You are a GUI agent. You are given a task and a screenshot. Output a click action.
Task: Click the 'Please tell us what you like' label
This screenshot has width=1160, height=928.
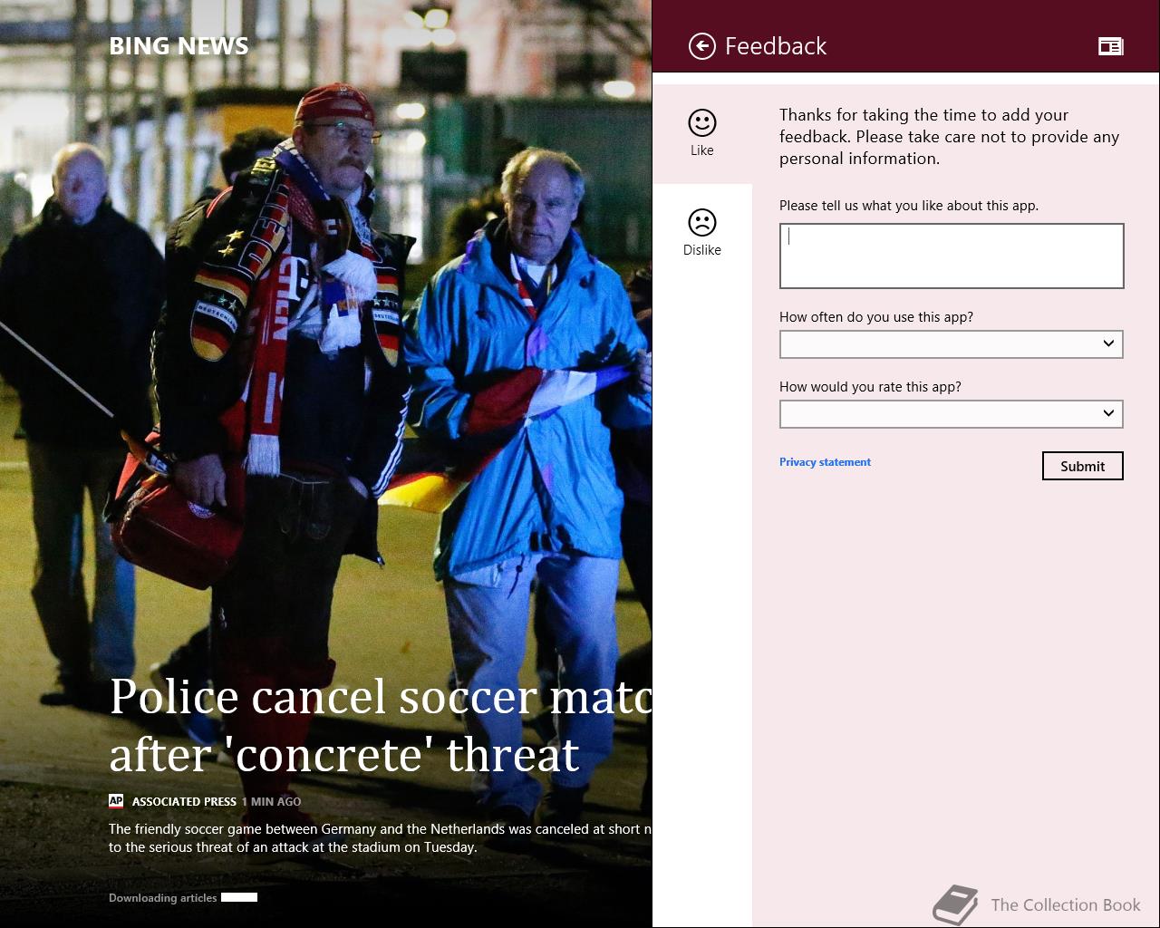point(909,206)
